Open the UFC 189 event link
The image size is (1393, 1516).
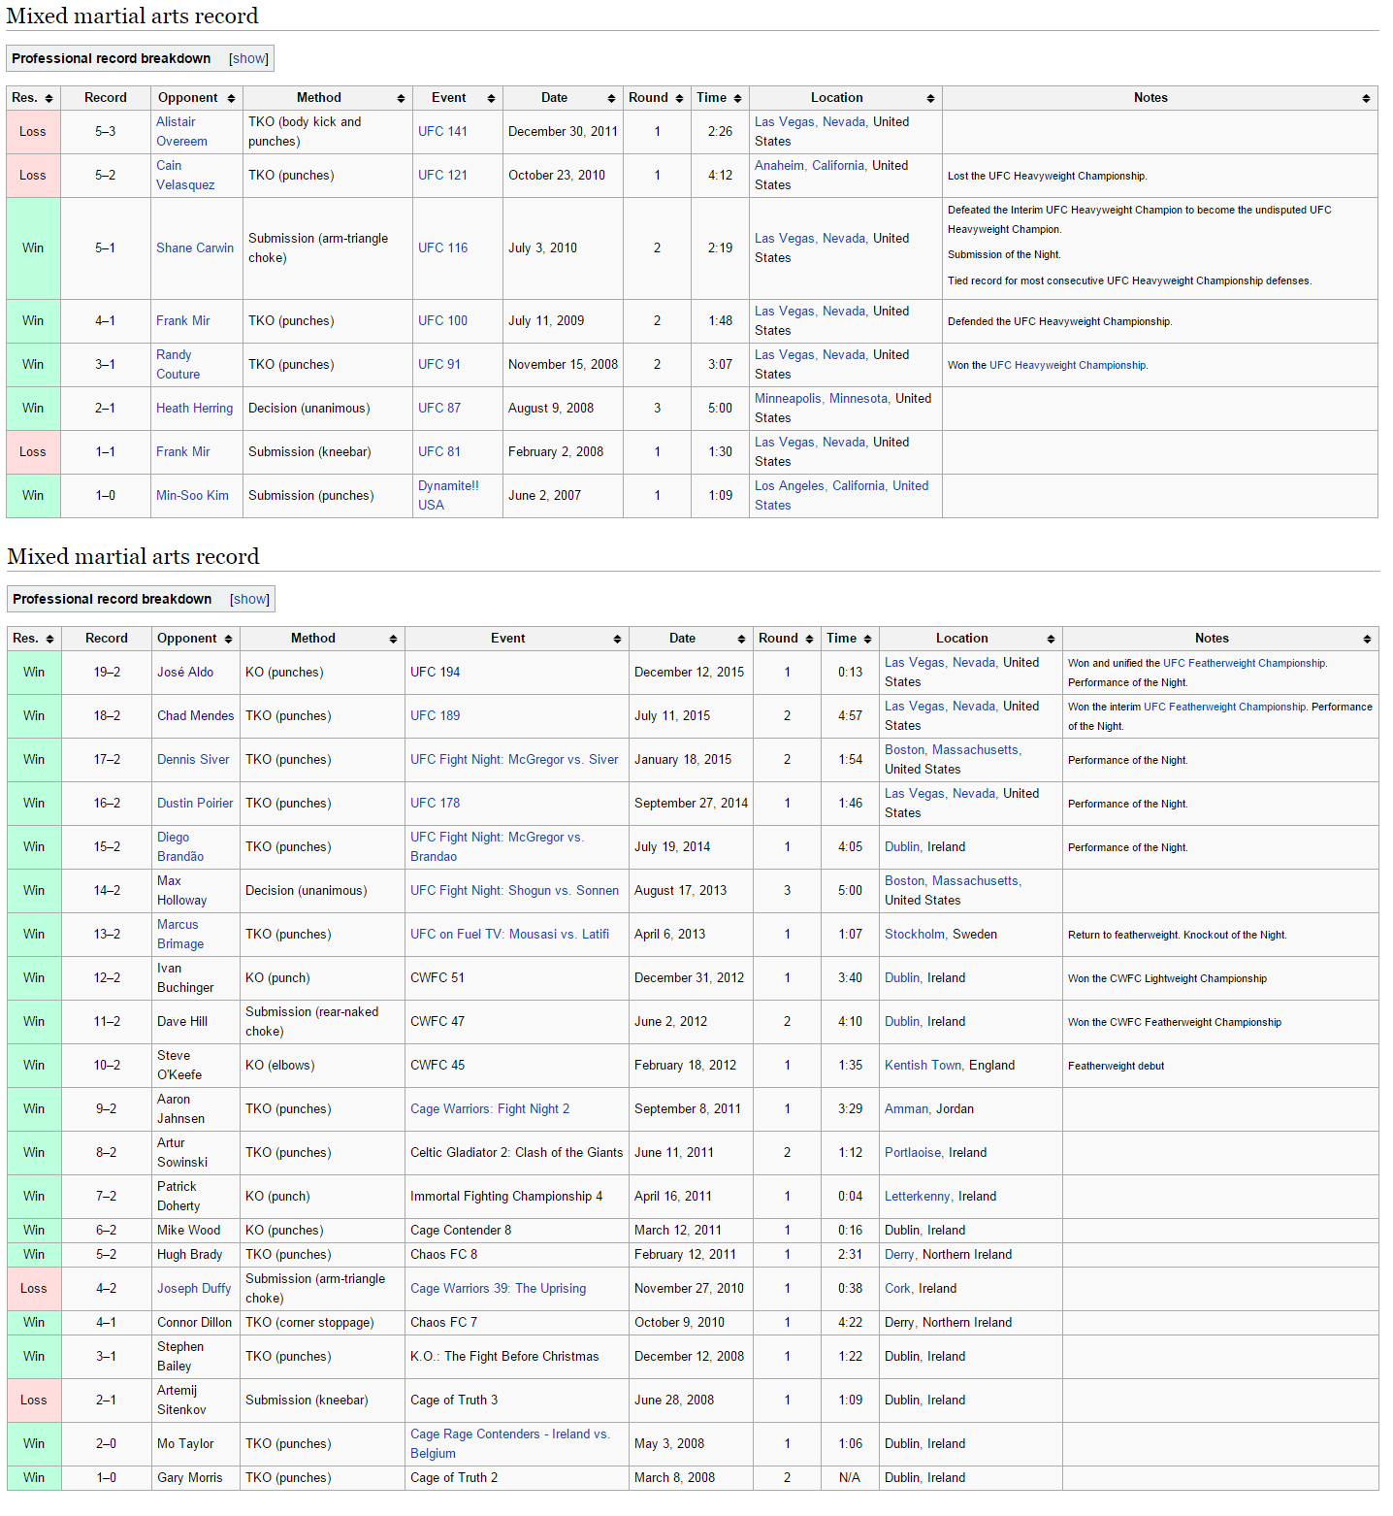(435, 716)
